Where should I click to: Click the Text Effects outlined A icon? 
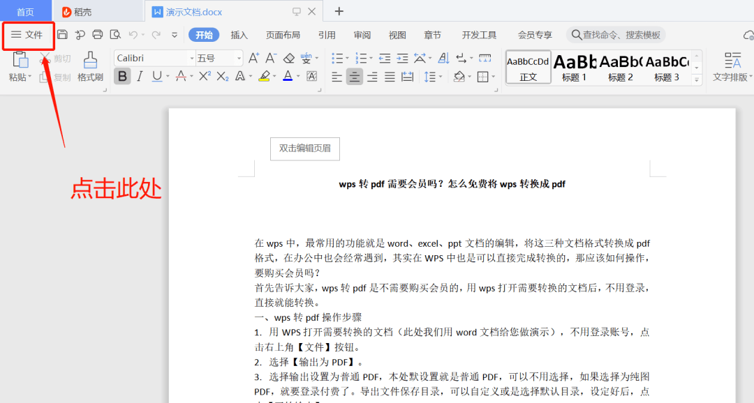[239, 76]
